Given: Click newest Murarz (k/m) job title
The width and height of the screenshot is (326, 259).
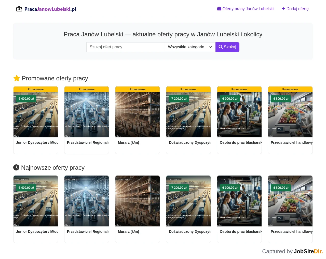Looking at the screenshot, I should [128, 232].
